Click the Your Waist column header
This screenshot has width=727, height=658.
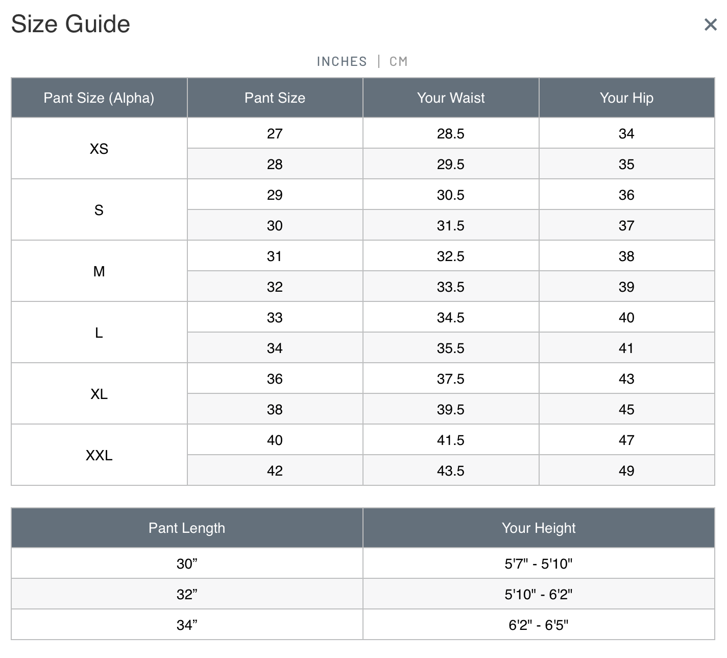451,98
